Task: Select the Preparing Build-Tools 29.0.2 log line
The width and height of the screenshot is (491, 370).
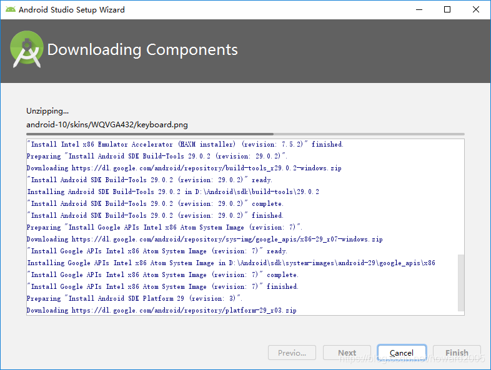Action: pos(157,156)
